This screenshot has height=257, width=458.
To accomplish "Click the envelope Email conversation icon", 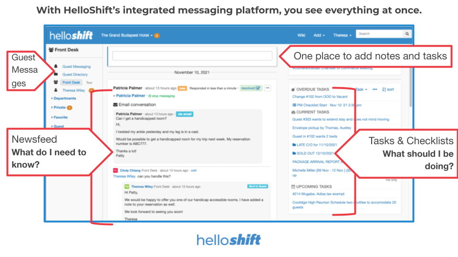I will pos(115,105).
